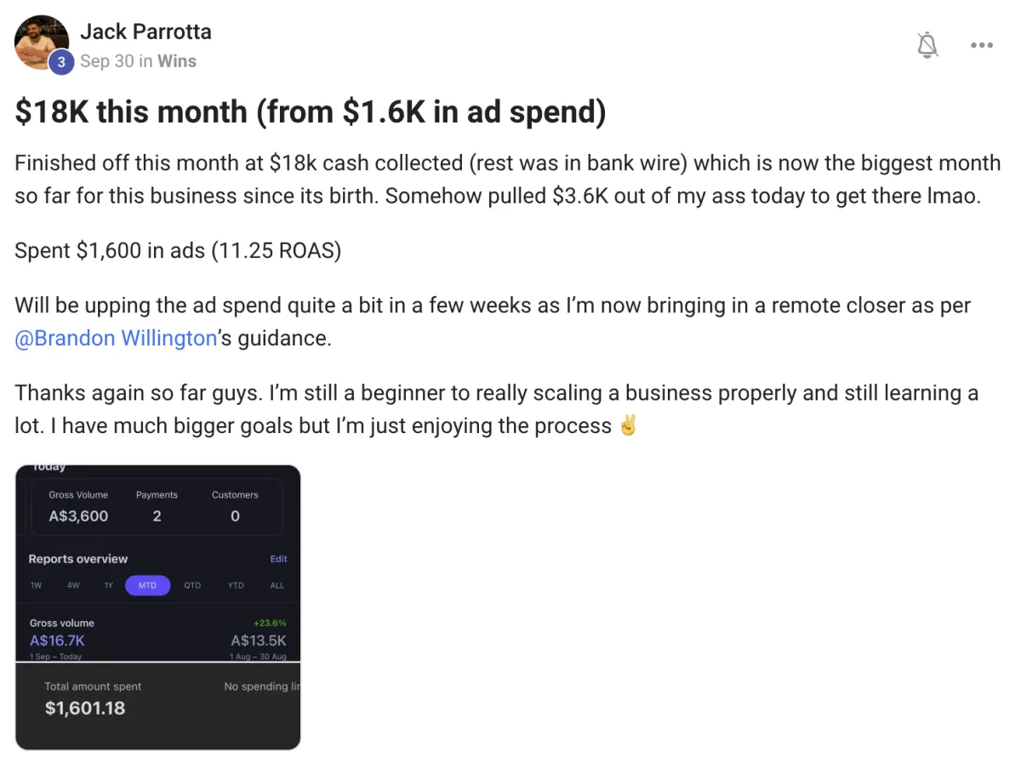The width and height of the screenshot is (1021, 758).
Task: Switch to the YTD range tab
Action: [236, 585]
